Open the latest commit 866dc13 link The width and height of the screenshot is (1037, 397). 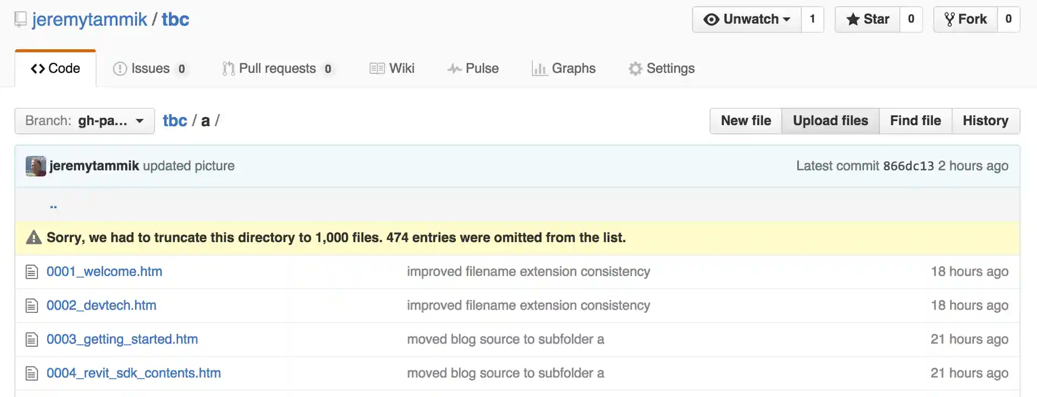click(908, 166)
